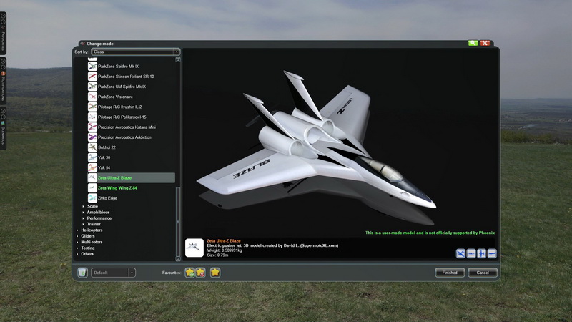The width and height of the screenshot is (572, 322).
Task: Select Sukhoi 22 in model list
Action: (x=104, y=147)
